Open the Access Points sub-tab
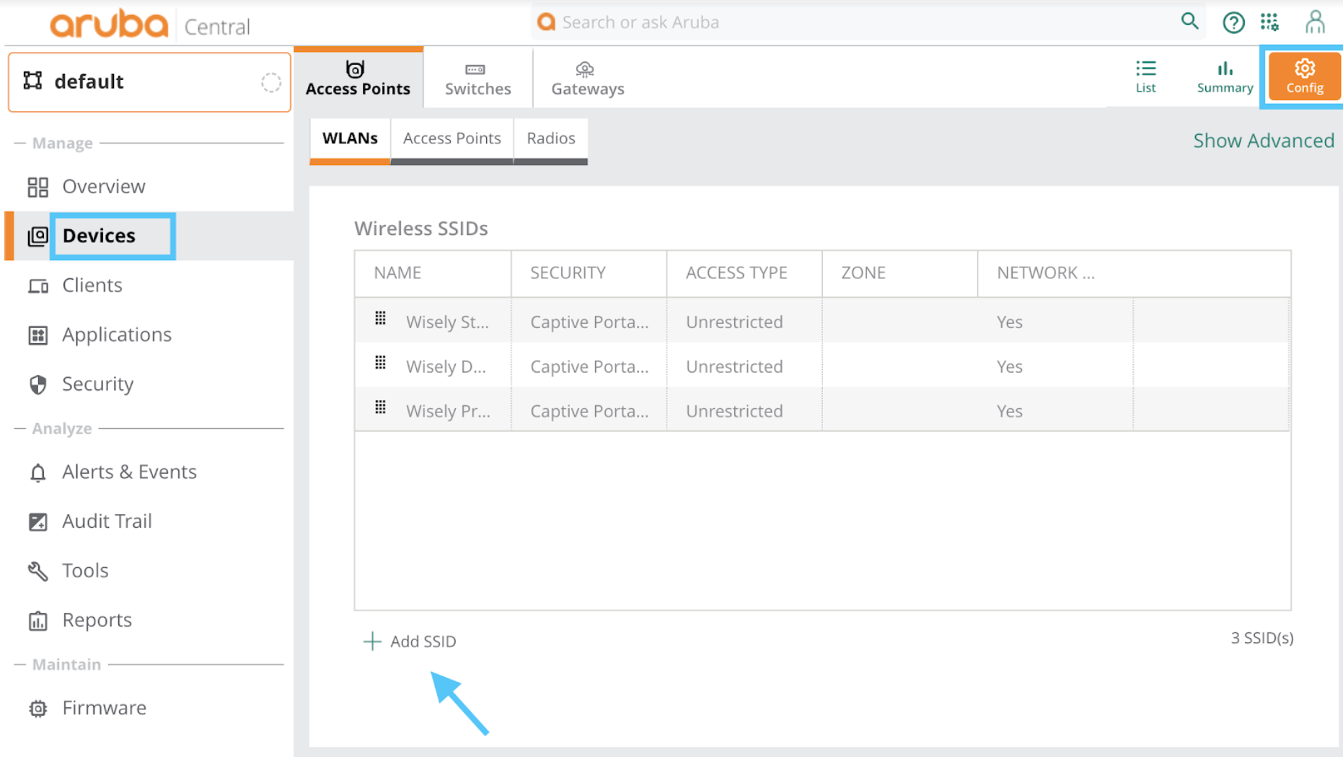 point(452,138)
